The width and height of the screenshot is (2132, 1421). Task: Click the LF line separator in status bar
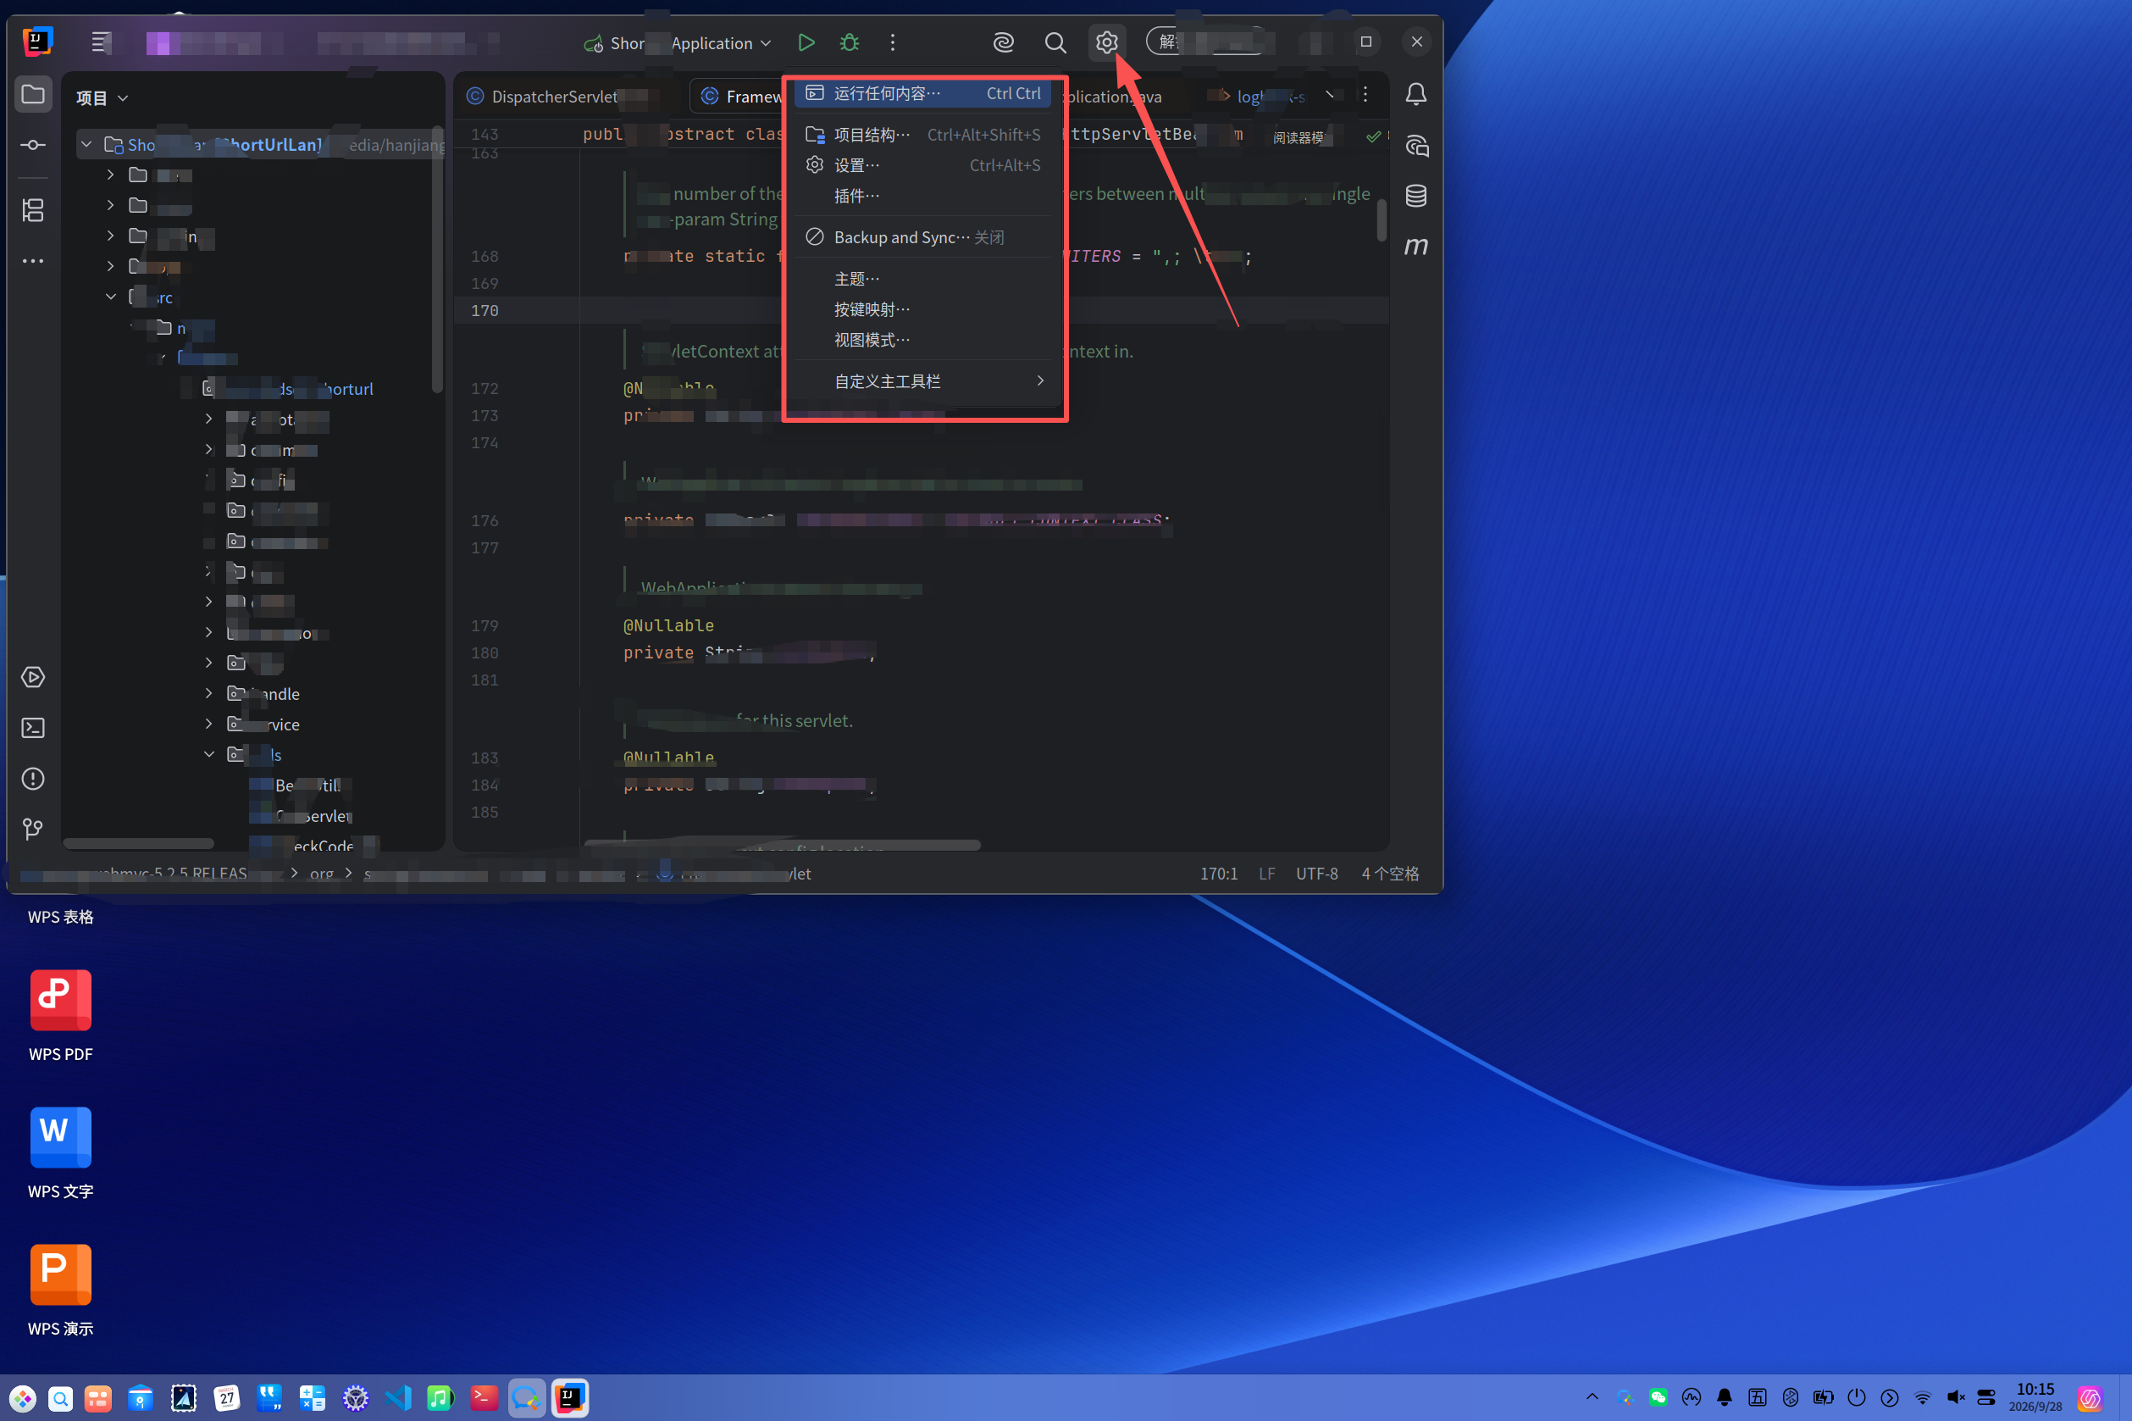(x=1266, y=874)
